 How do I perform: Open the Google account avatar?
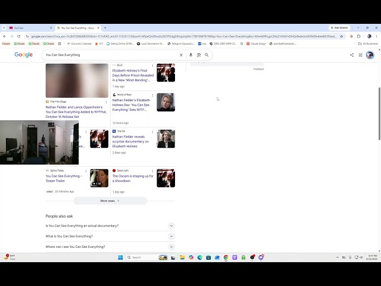370,55
